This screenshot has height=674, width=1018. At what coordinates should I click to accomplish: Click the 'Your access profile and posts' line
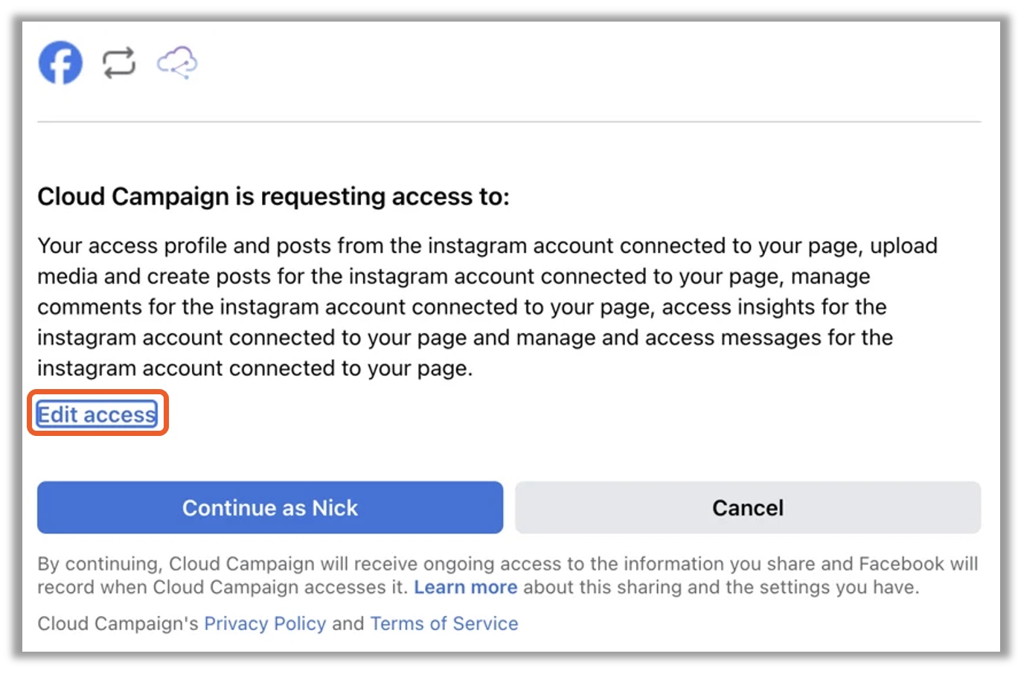487,245
